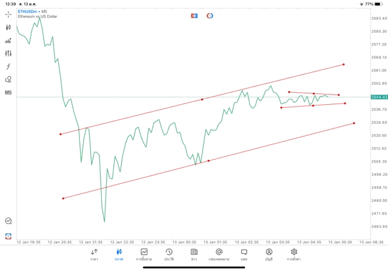Tap the function (f) indicator icon
Viewport: 388px width, 271px height.
tap(8, 67)
